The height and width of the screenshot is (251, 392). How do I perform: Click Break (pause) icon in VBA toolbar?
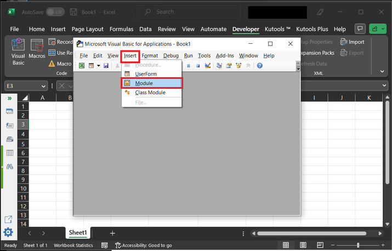pyautogui.click(x=189, y=66)
